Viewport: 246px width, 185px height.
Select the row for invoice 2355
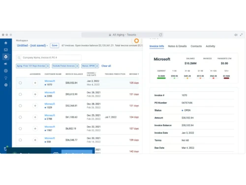20,94
